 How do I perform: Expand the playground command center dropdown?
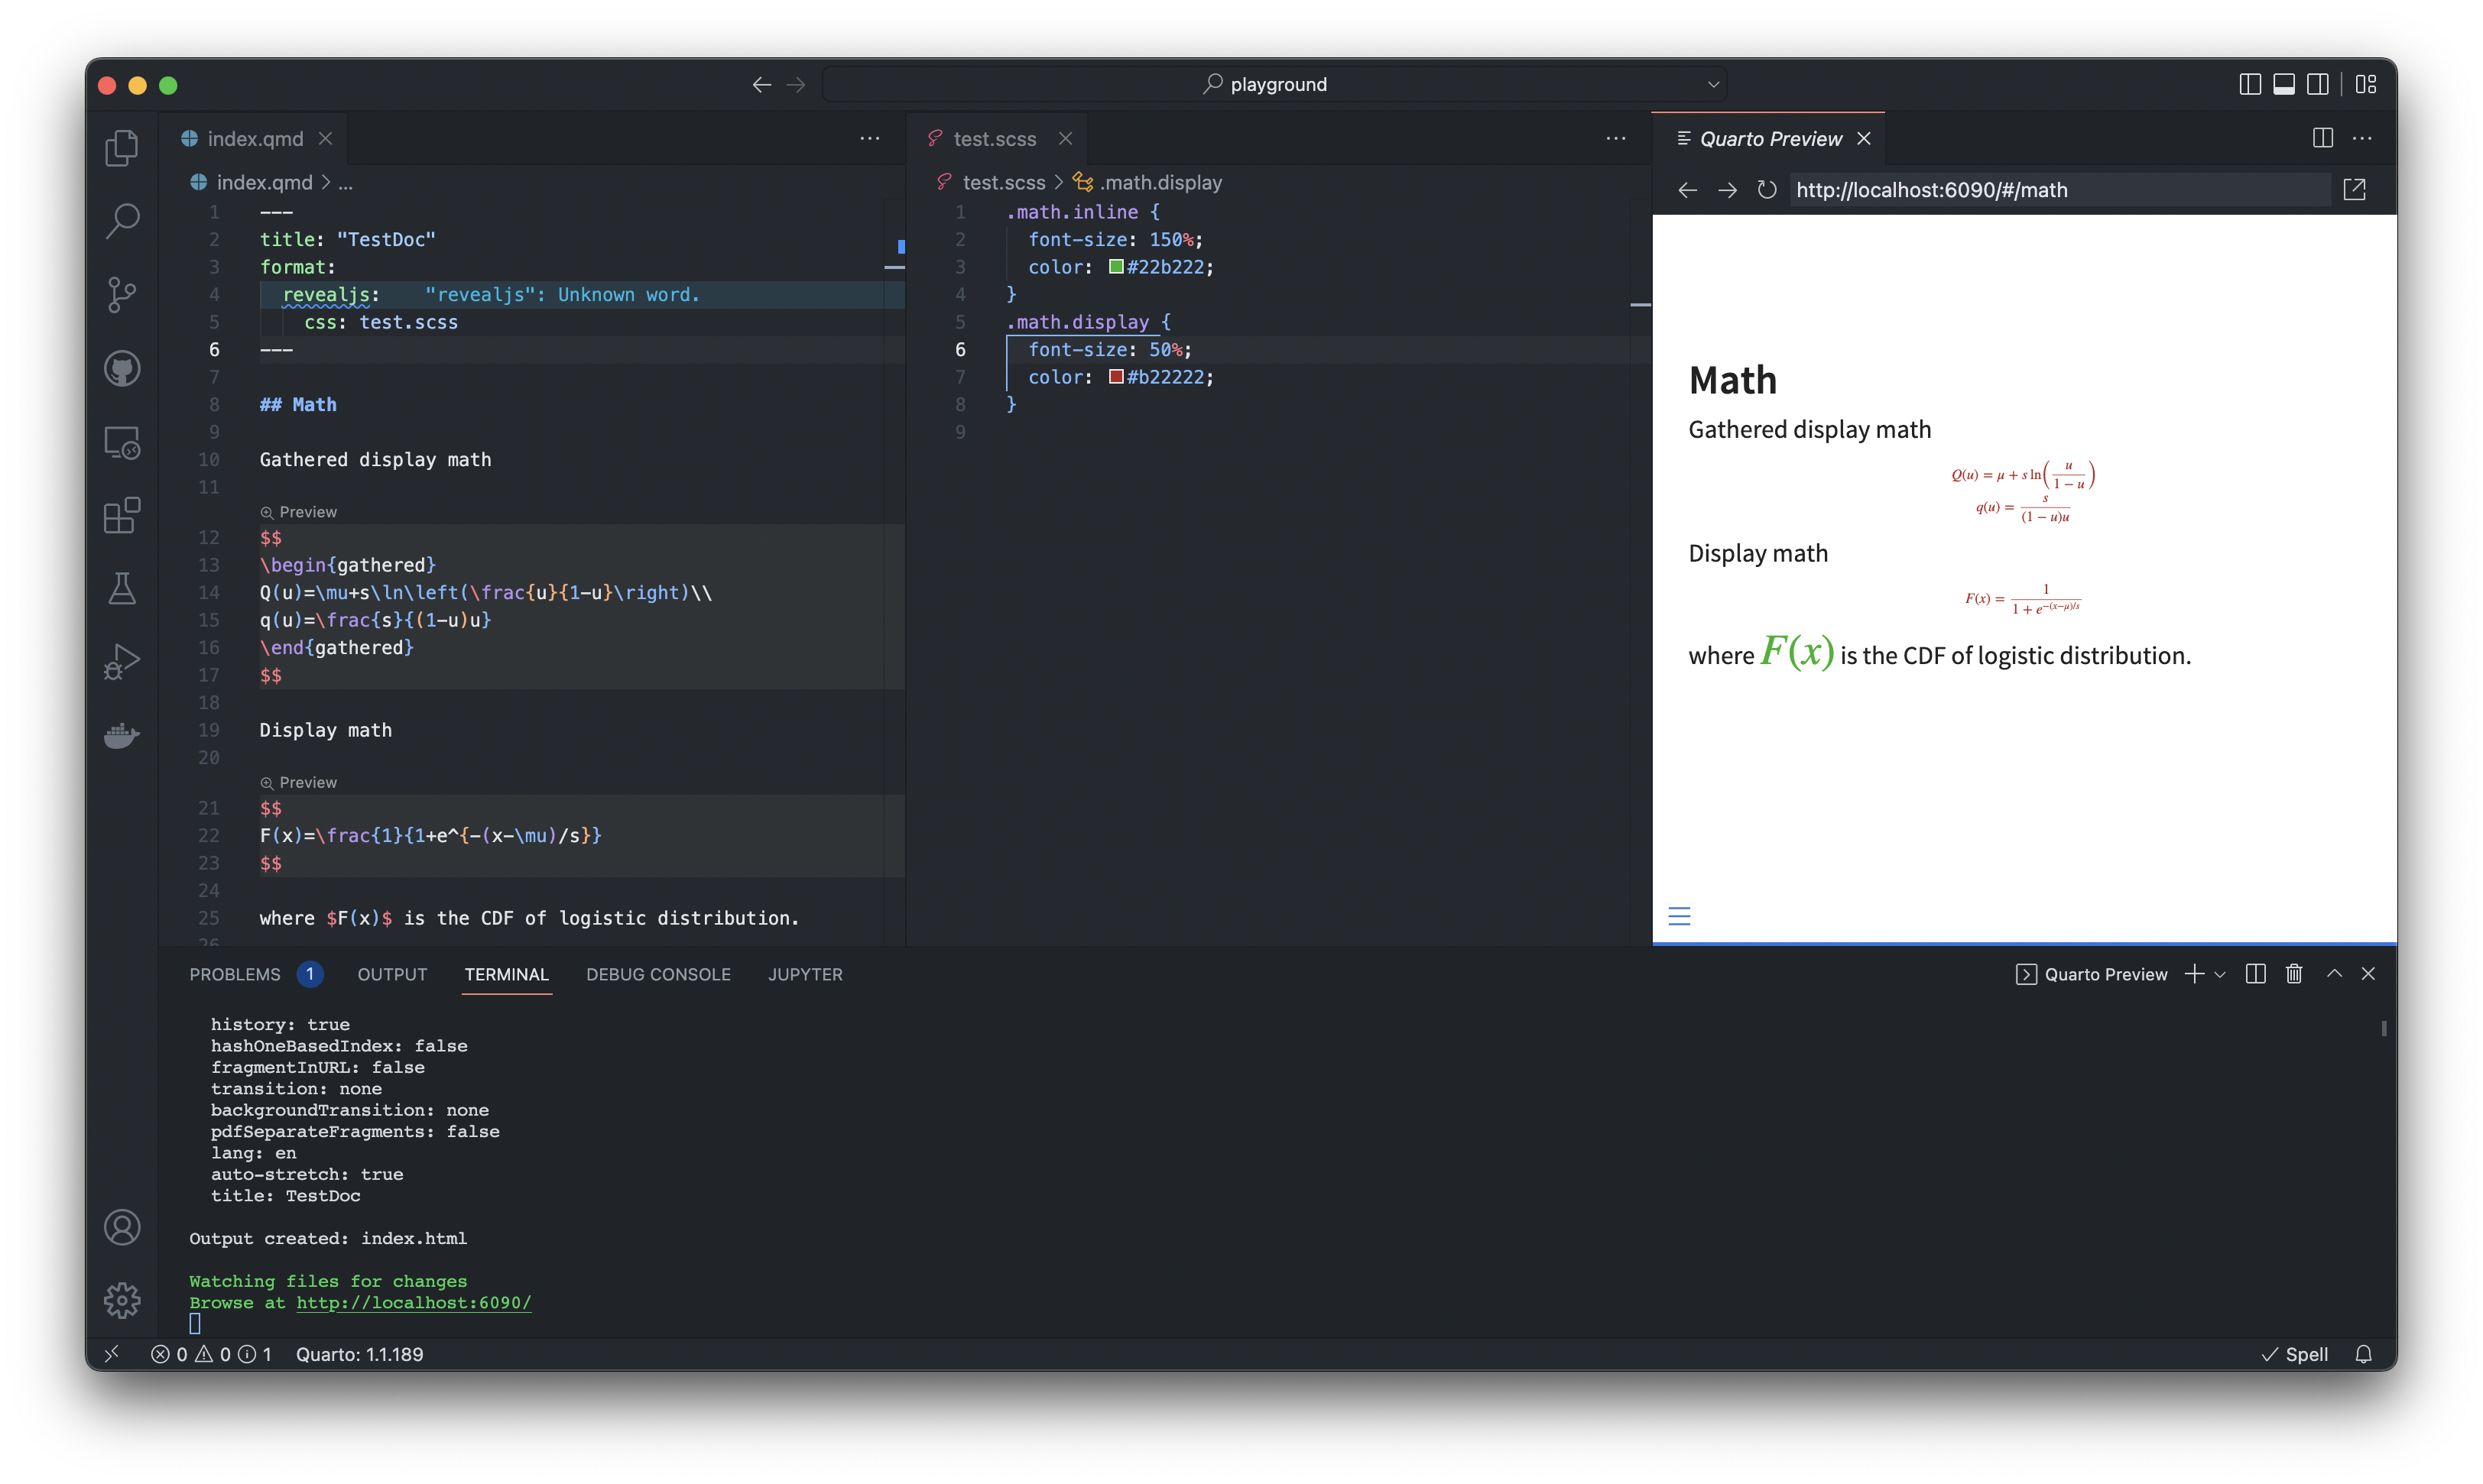click(x=1712, y=85)
